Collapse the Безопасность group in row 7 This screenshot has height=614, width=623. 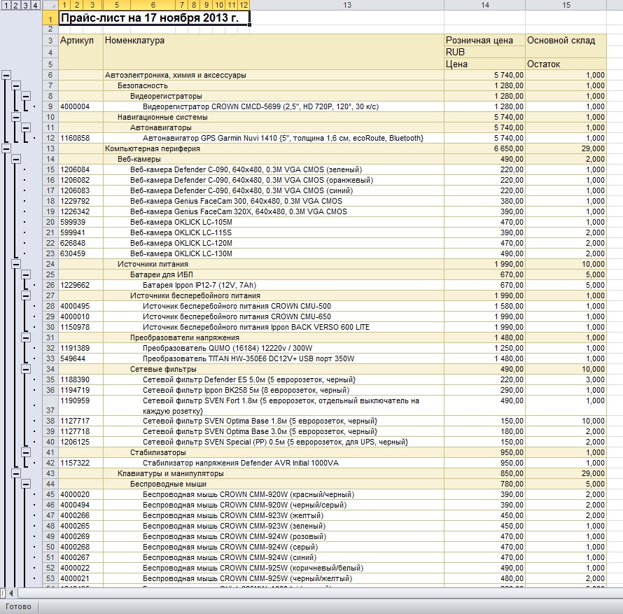[16, 85]
